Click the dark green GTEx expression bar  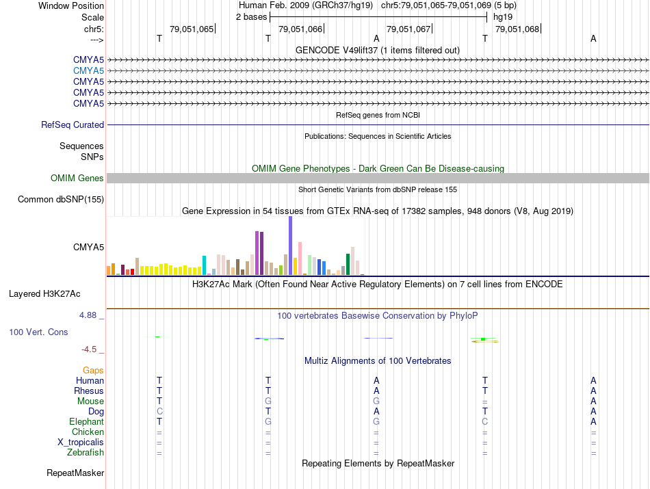pyautogui.click(x=348, y=265)
